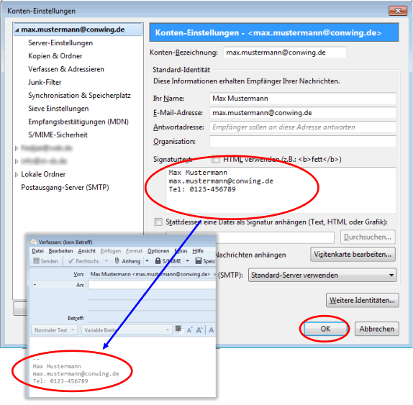Image resolution: width=413 pixels, height=405 pixels.
Task: Click the Organisation input field
Action: 303,142
